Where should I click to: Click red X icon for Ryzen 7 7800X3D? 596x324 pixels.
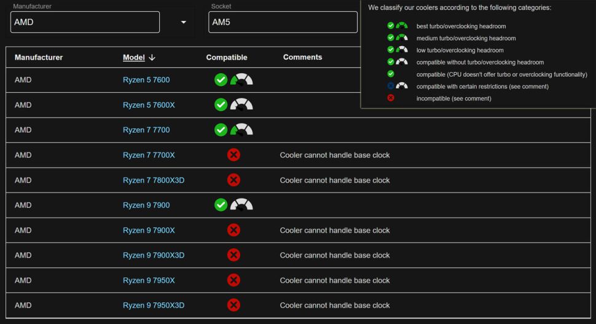233,180
